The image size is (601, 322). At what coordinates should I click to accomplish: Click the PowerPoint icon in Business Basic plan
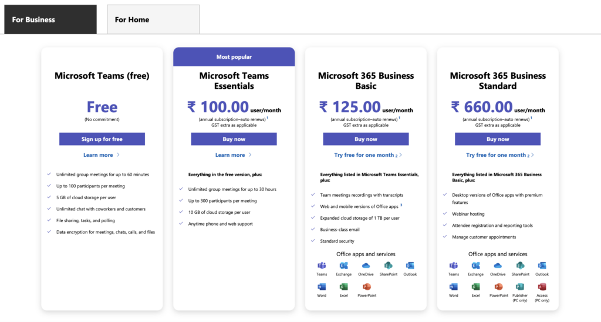[367, 287]
